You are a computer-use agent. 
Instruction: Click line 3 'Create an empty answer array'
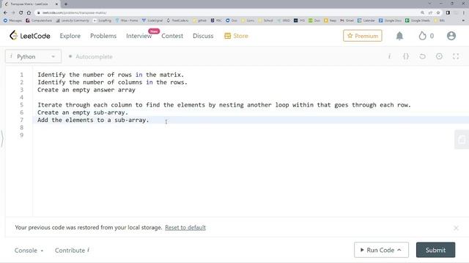tap(86, 90)
